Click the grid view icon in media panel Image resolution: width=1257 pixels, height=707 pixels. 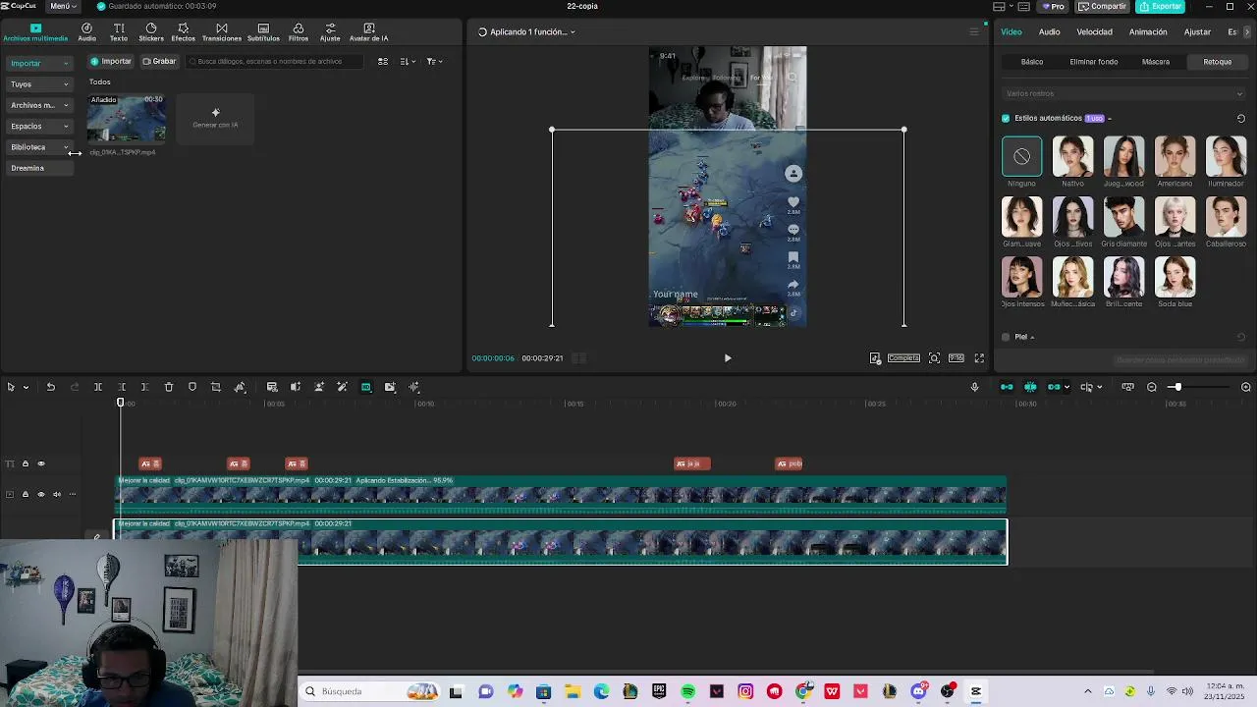[383, 62]
